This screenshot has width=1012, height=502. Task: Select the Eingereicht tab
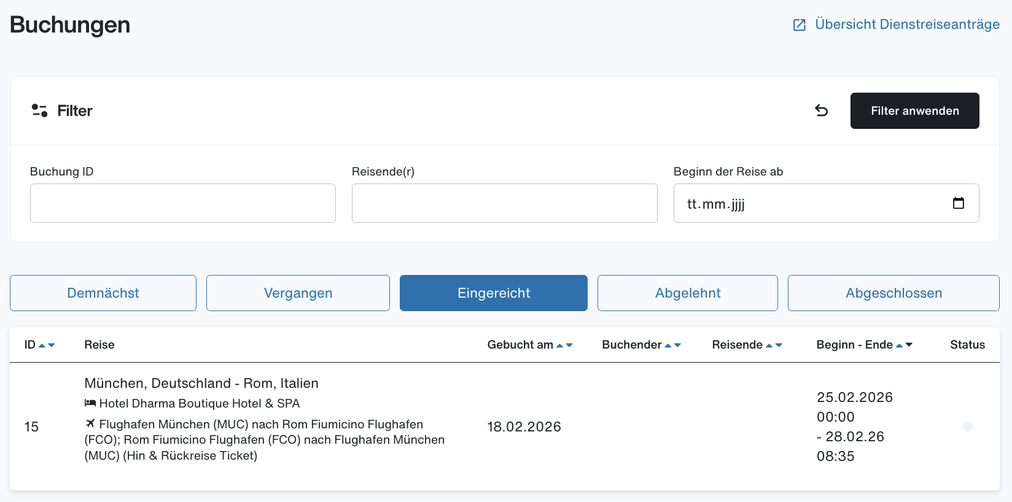click(494, 293)
